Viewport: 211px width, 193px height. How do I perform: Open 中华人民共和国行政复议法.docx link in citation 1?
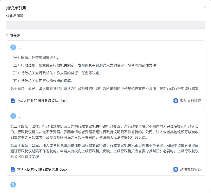coord(42,101)
